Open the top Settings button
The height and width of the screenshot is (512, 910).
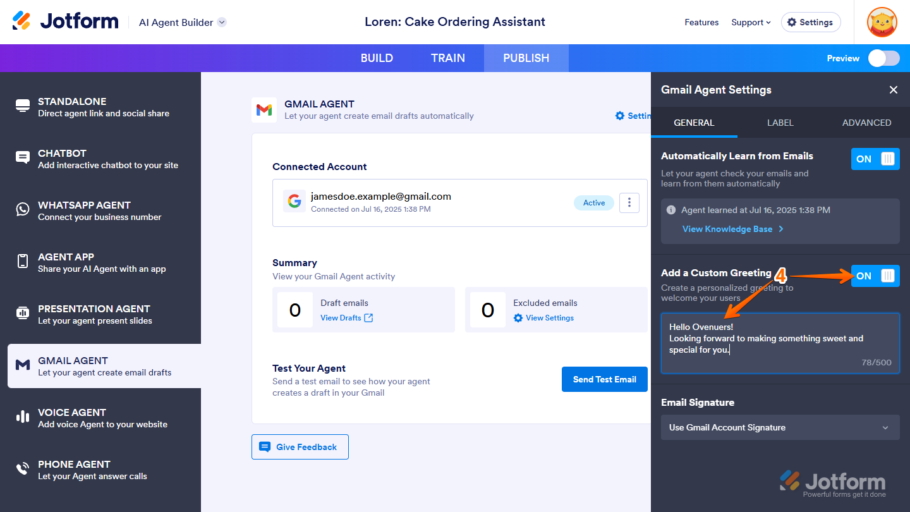pyautogui.click(x=811, y=22)
